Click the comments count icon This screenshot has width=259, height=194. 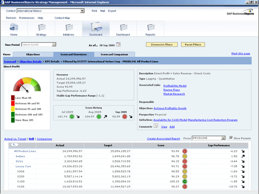tap(156, 126)
